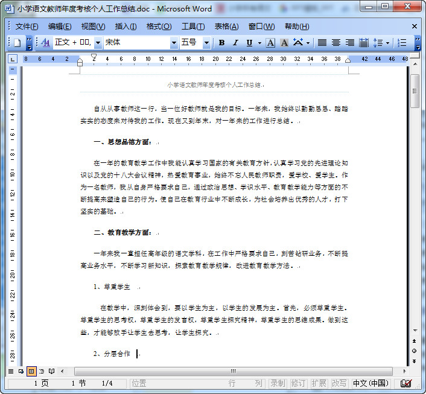The width and height of the screenshot is (426, 394).
Task: Switch to Outline view icon
Action: [x=41, y=371]
